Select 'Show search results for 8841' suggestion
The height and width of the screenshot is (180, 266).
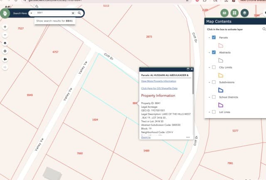(54, 21)
